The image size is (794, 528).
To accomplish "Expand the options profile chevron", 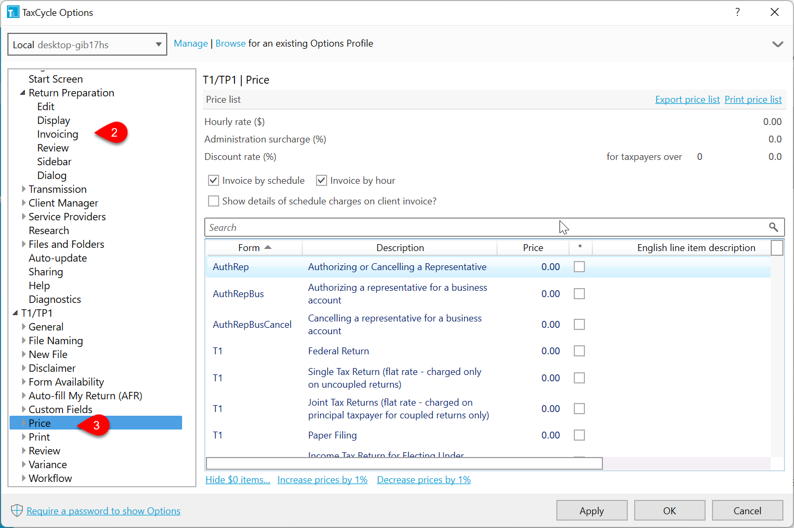I will (778, 44).
